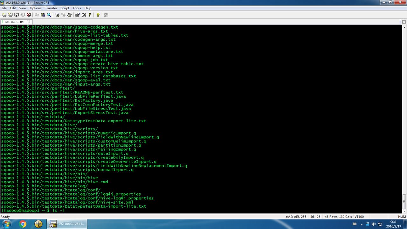The height and width of the screenshot is (229, 407).
Task: Click the line ending sqoop-codegen.txt
Action: click(59, 27)
